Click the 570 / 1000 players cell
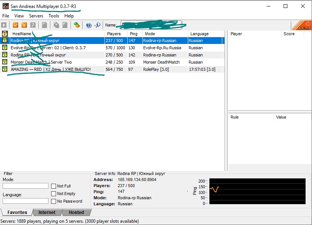 tap(115, 48)
